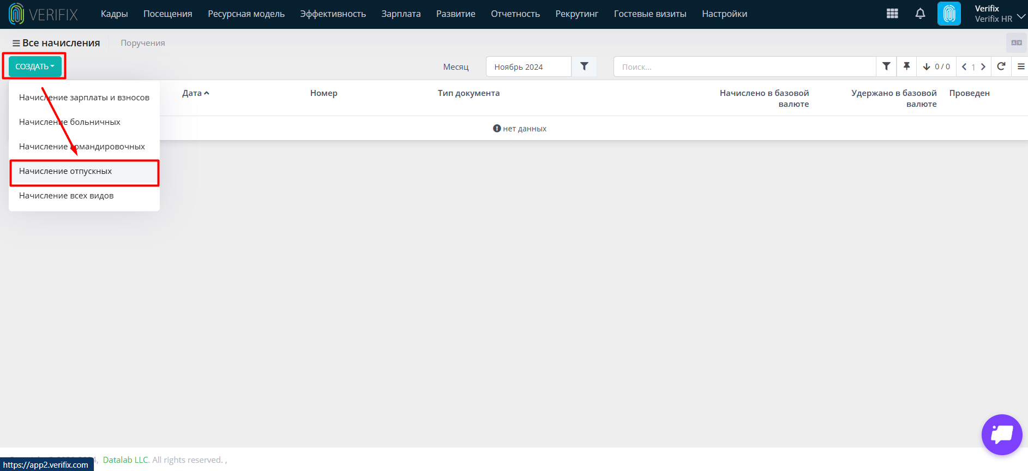Open the Развитие menu
This screenshot has width=1028, height=471.
click(x=456, y=14)
